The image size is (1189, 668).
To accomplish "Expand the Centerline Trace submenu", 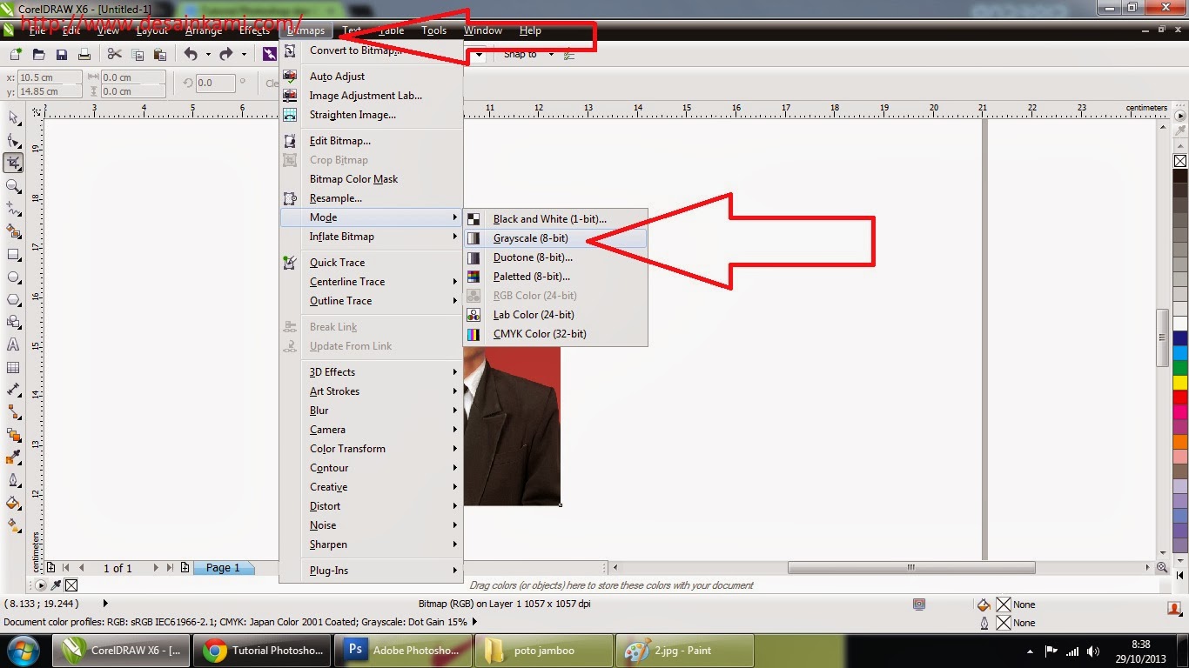I will [x=372, y=282].
